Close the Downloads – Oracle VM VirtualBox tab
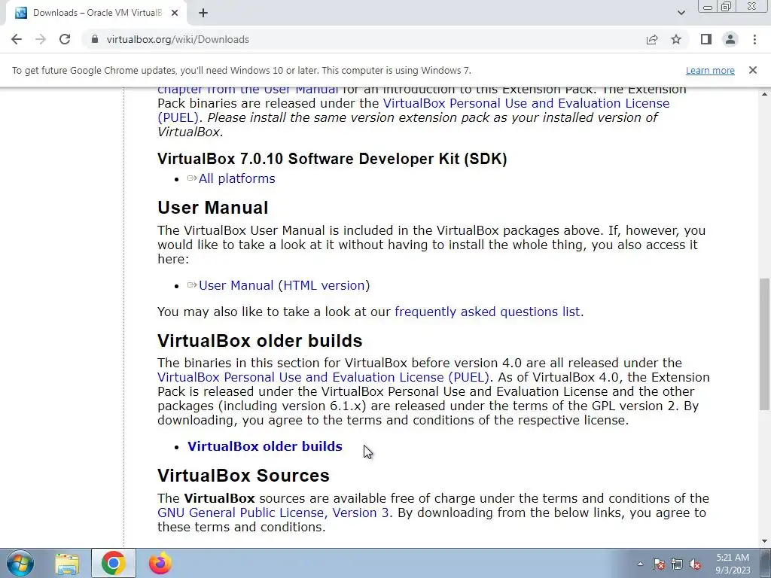The width and height of the screenshot is (771, 578). (175, 13)
